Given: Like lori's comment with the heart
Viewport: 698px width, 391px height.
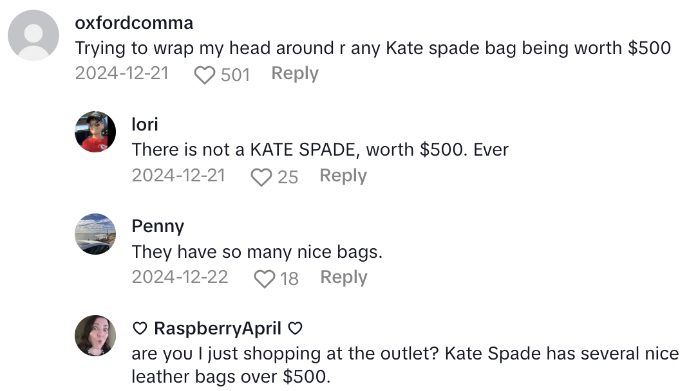Looking at the screenshot, I should click(261, 177).
